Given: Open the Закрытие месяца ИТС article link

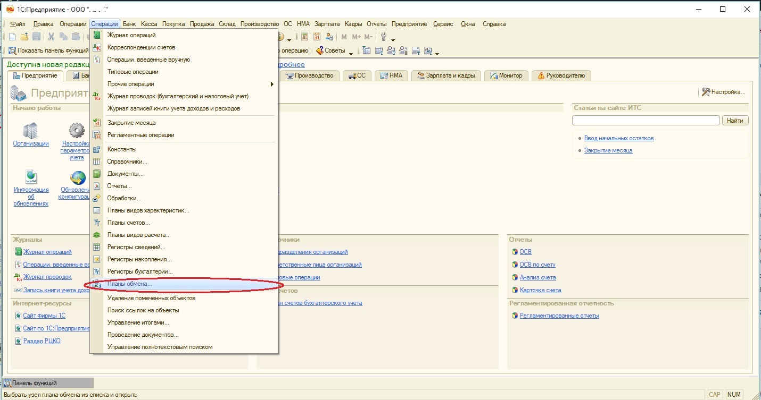Looking at the screenshot, I should [608, 150].
